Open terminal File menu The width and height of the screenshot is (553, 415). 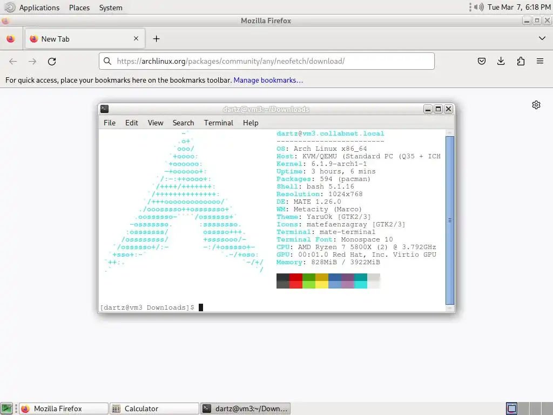(x=109, y=123)
